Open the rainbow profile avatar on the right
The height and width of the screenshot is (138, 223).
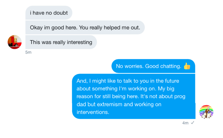tap(206, 112)
